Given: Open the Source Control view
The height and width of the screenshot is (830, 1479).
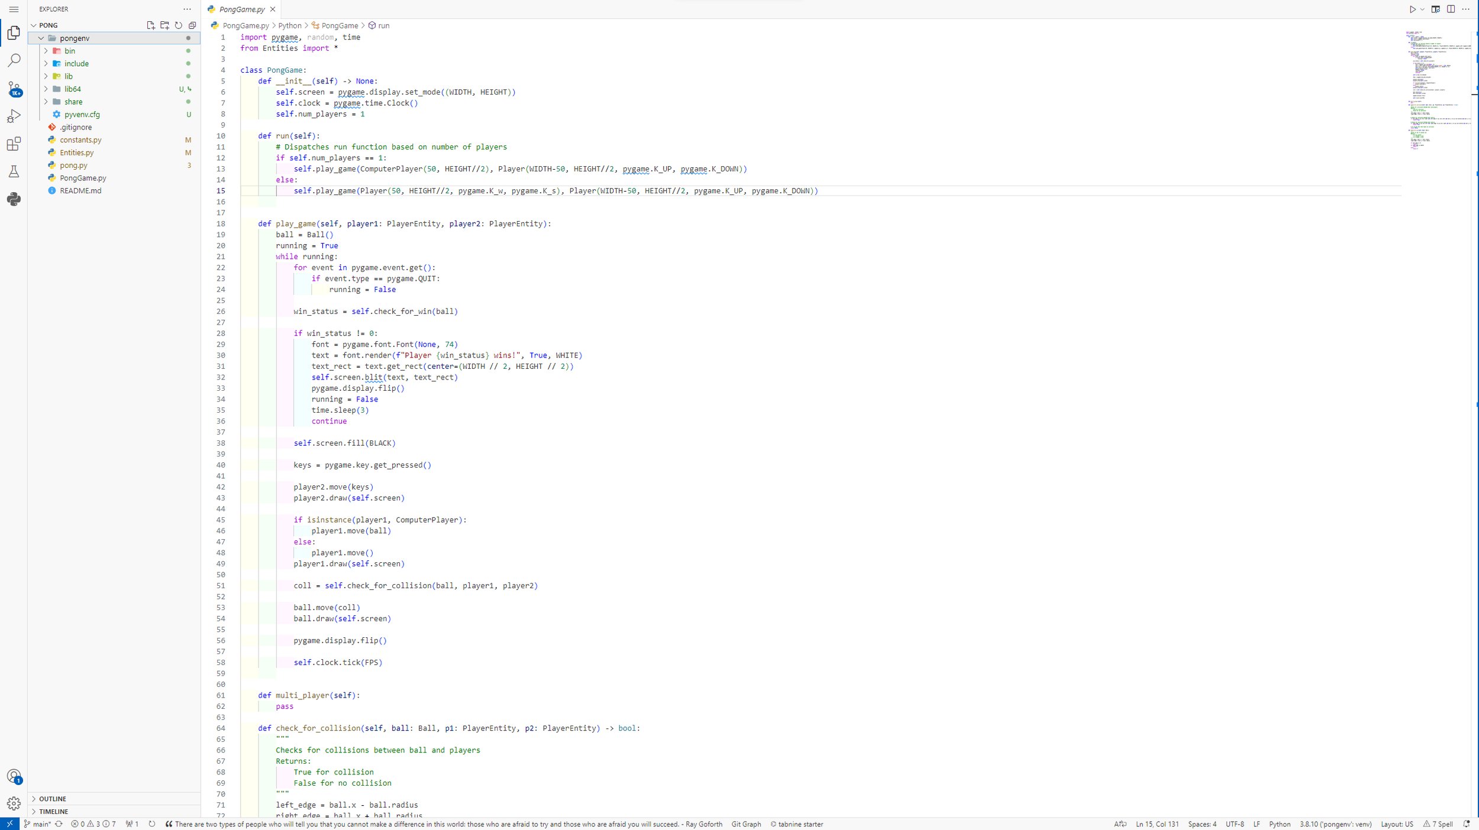Looking at the screenshot, I should point(14,89).
